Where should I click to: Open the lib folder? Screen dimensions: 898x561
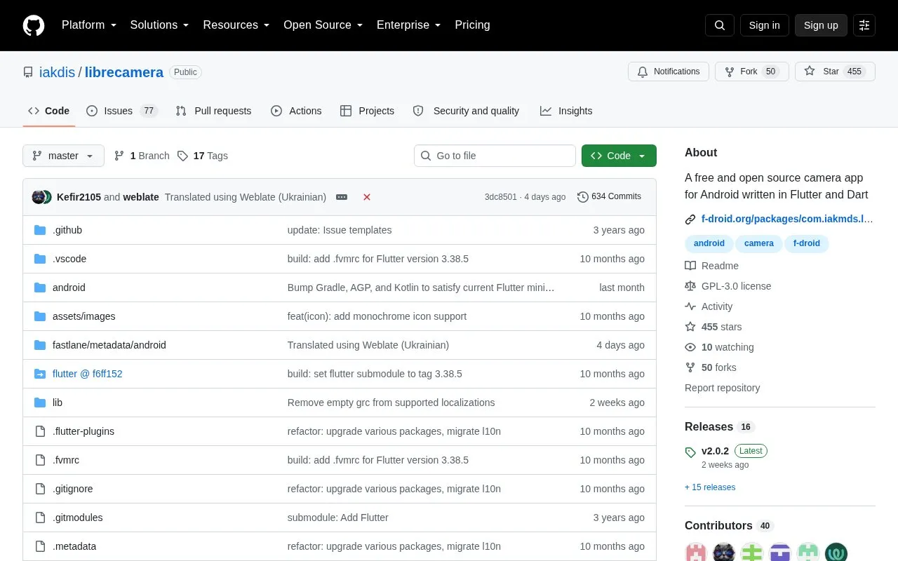click(x=58, y=403)
